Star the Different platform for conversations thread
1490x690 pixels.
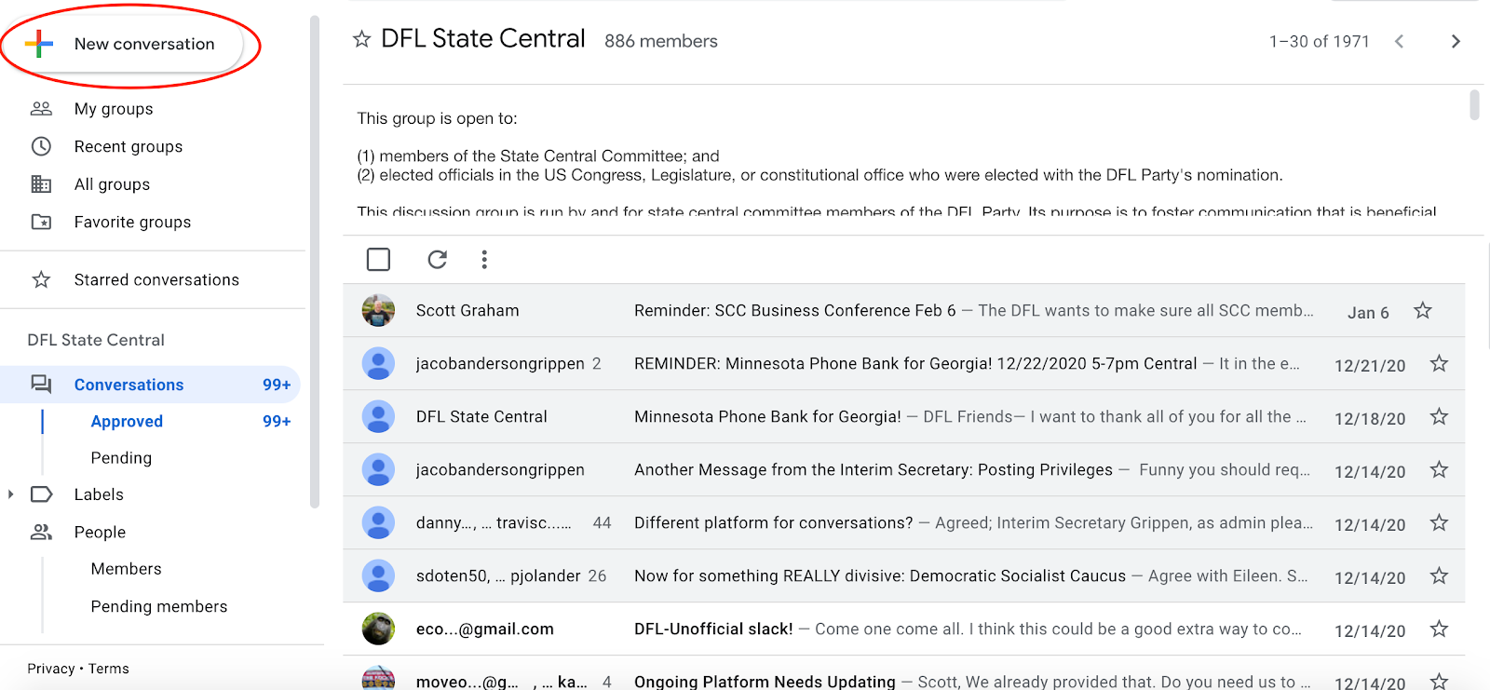point(1439,522)
